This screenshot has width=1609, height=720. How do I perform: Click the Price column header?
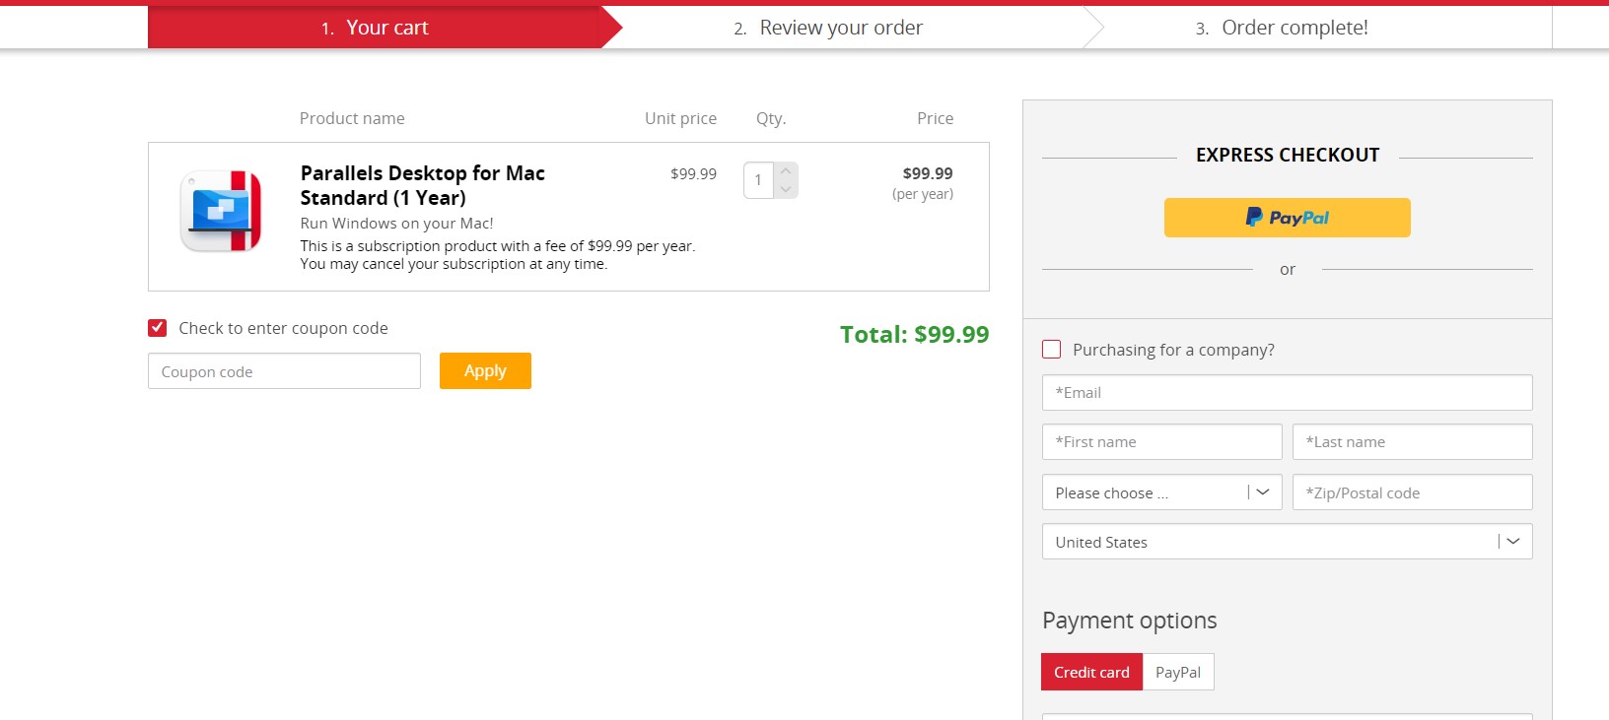point(935,118)
